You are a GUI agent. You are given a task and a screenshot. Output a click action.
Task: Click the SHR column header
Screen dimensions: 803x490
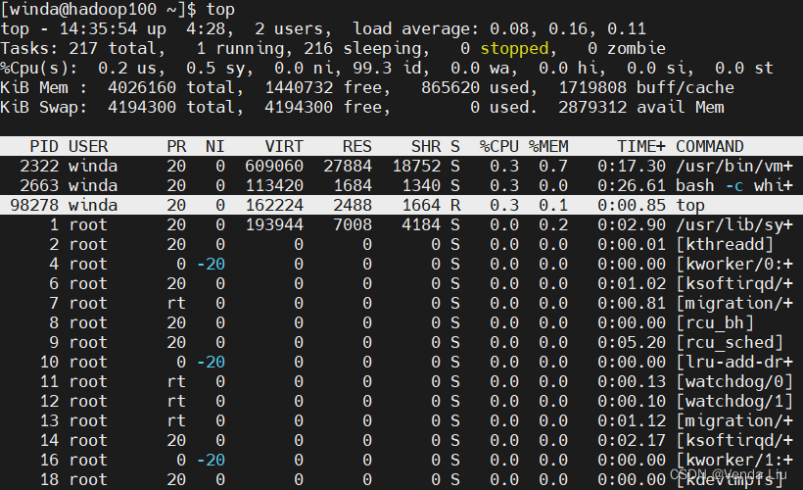click(x=426, y=147)
